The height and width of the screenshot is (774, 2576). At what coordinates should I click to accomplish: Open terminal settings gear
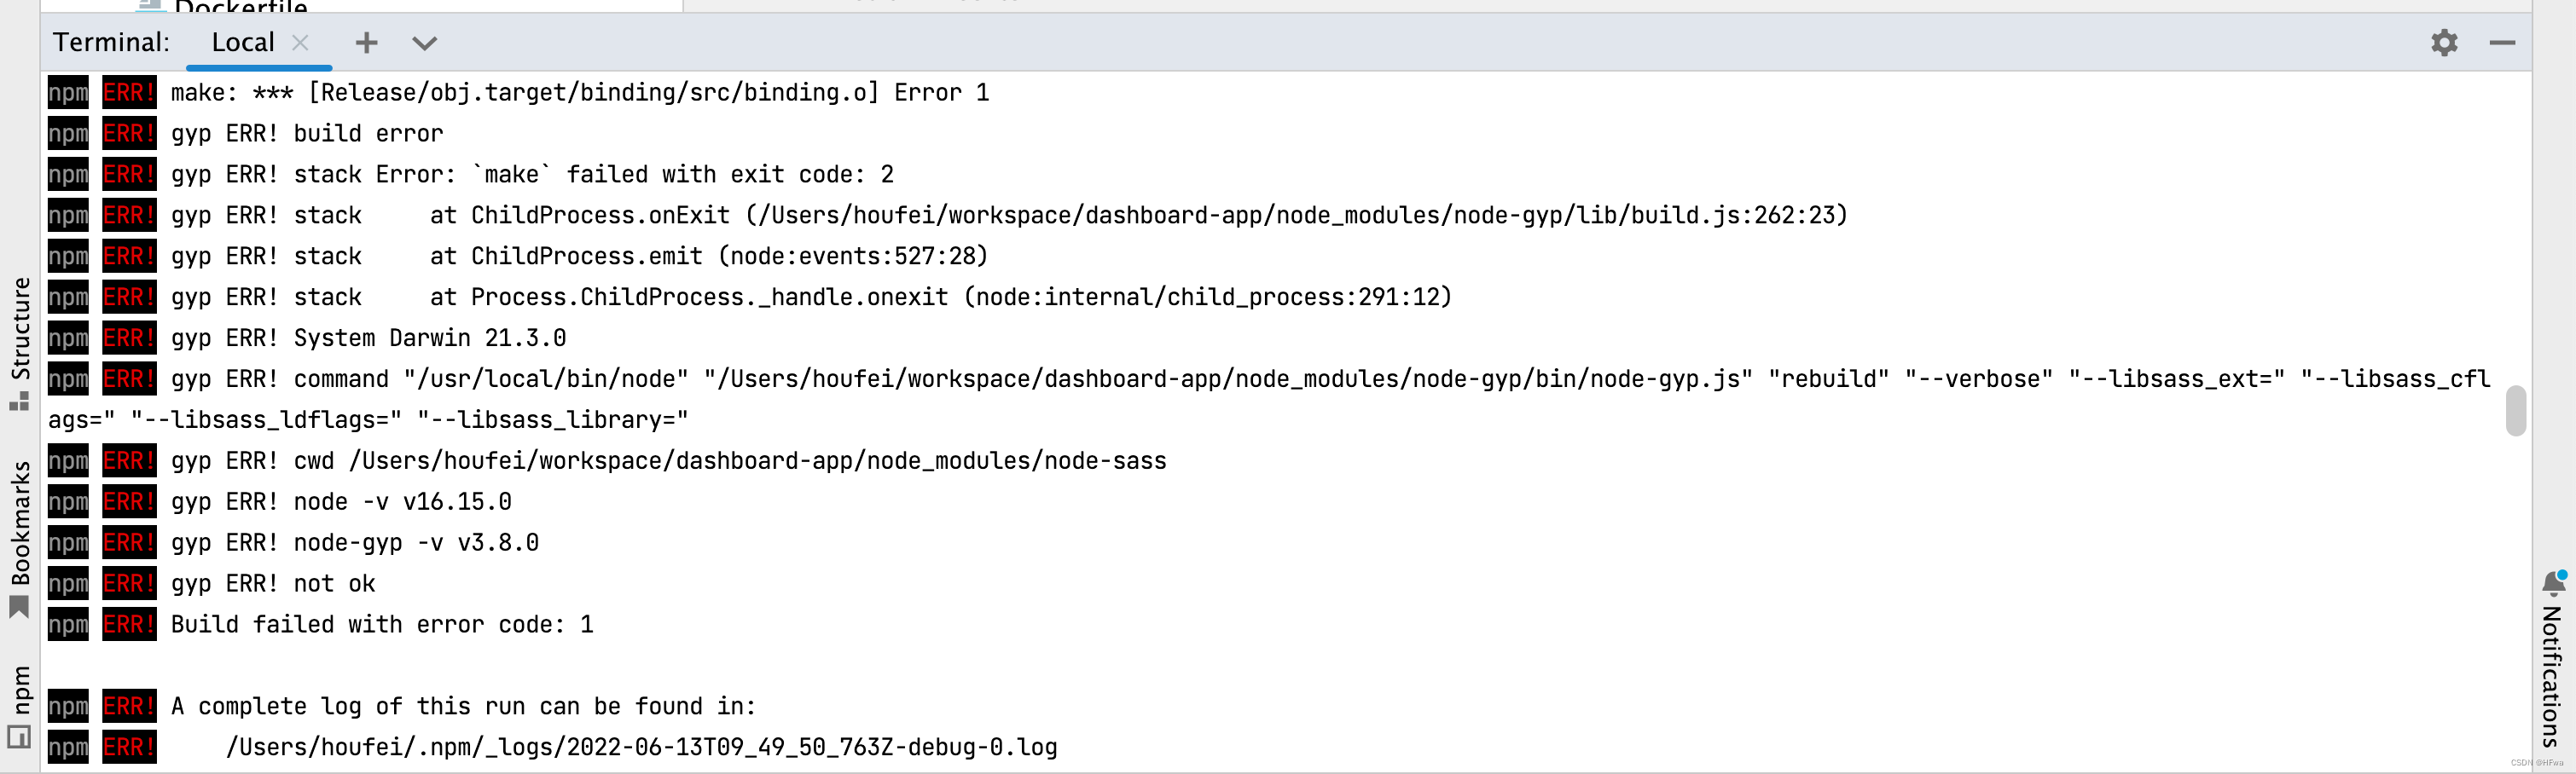click(2444, 43)
